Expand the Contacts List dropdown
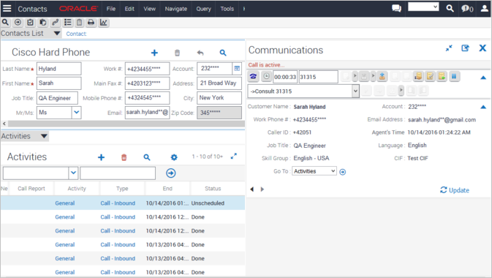The width and height of the screenshot is (492, 278). [57, 34]
